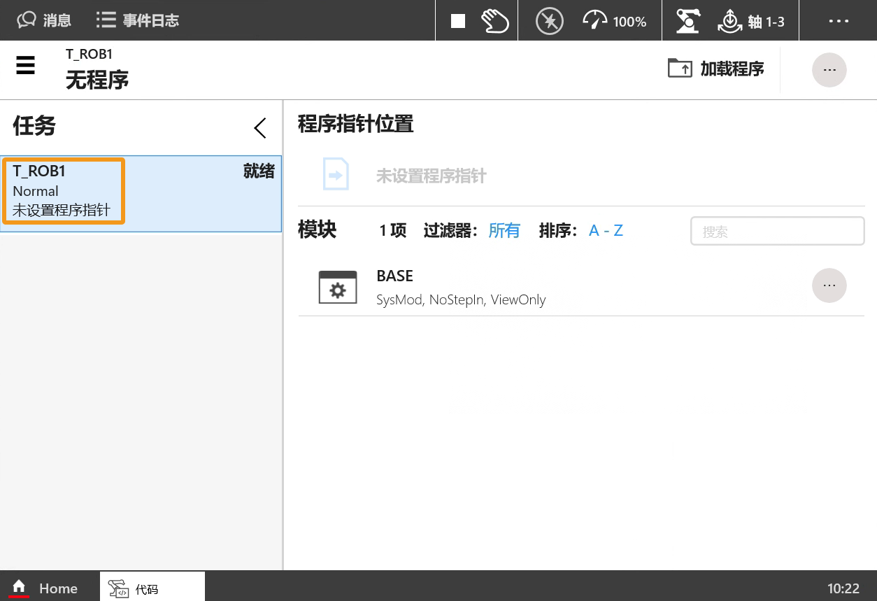Open the 消息 messages panel
877x601 pixels.
45,20
